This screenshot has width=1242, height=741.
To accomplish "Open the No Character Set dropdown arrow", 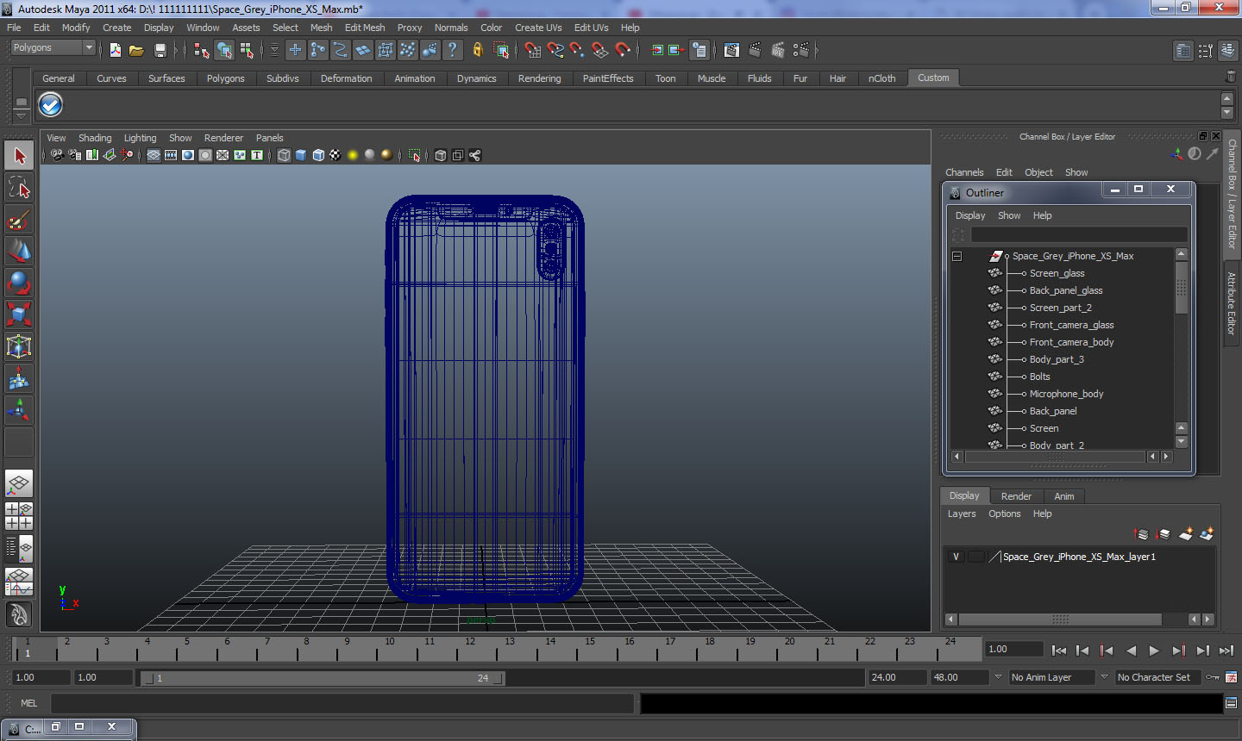I will [x=1104, y=677].
